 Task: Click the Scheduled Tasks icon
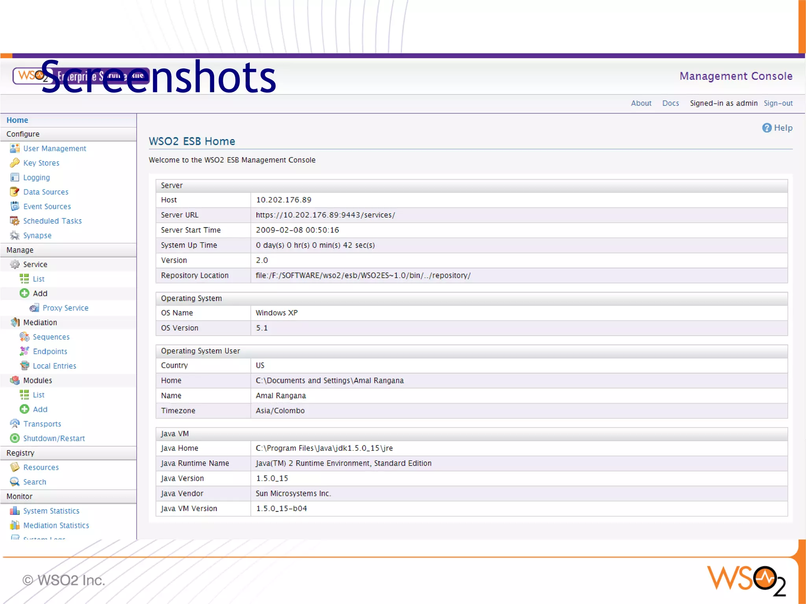(x=15, y=221)
